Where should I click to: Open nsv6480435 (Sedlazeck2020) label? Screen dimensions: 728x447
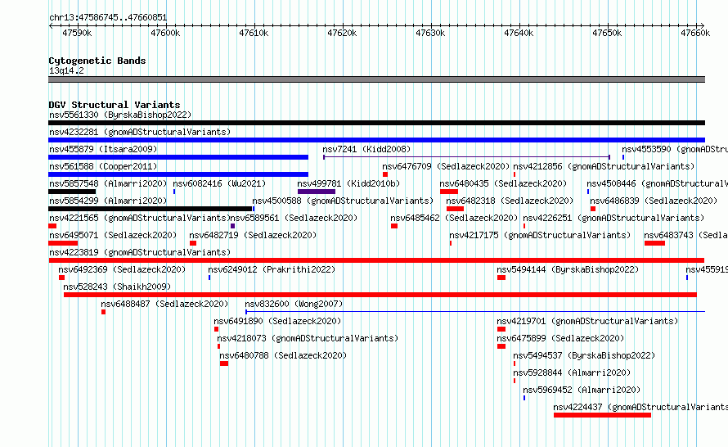(x=503, y=183)
